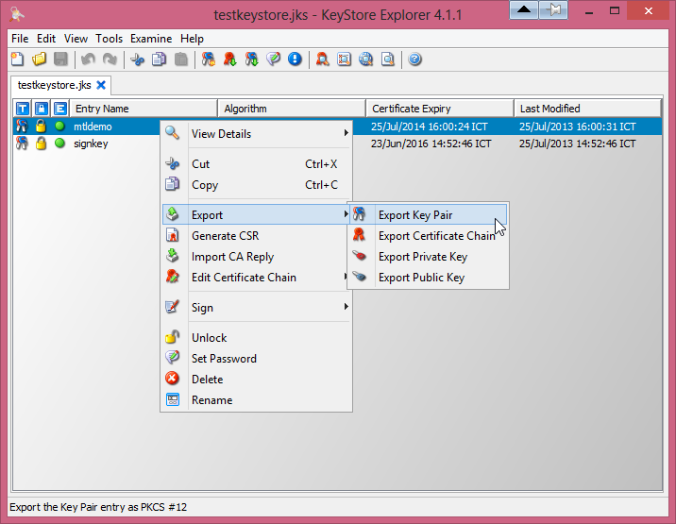
Task: Click signkey expiry 23/Jun/2016 14:52:46 ICT
Action: (x=431, y=144)
